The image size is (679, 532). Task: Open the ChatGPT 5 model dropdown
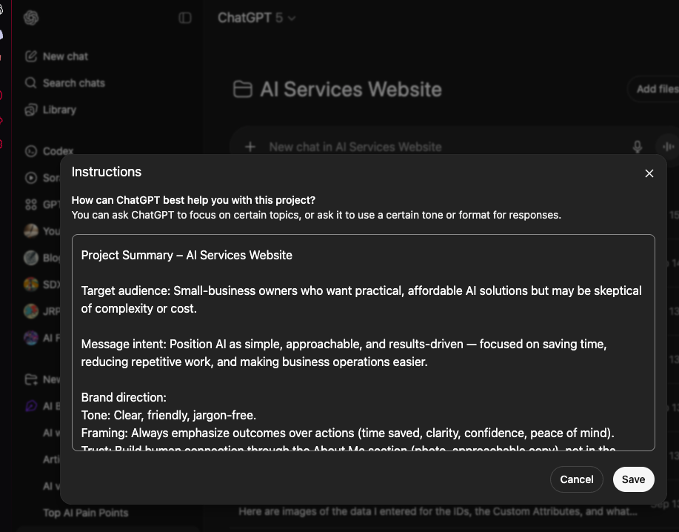[256, 18]
